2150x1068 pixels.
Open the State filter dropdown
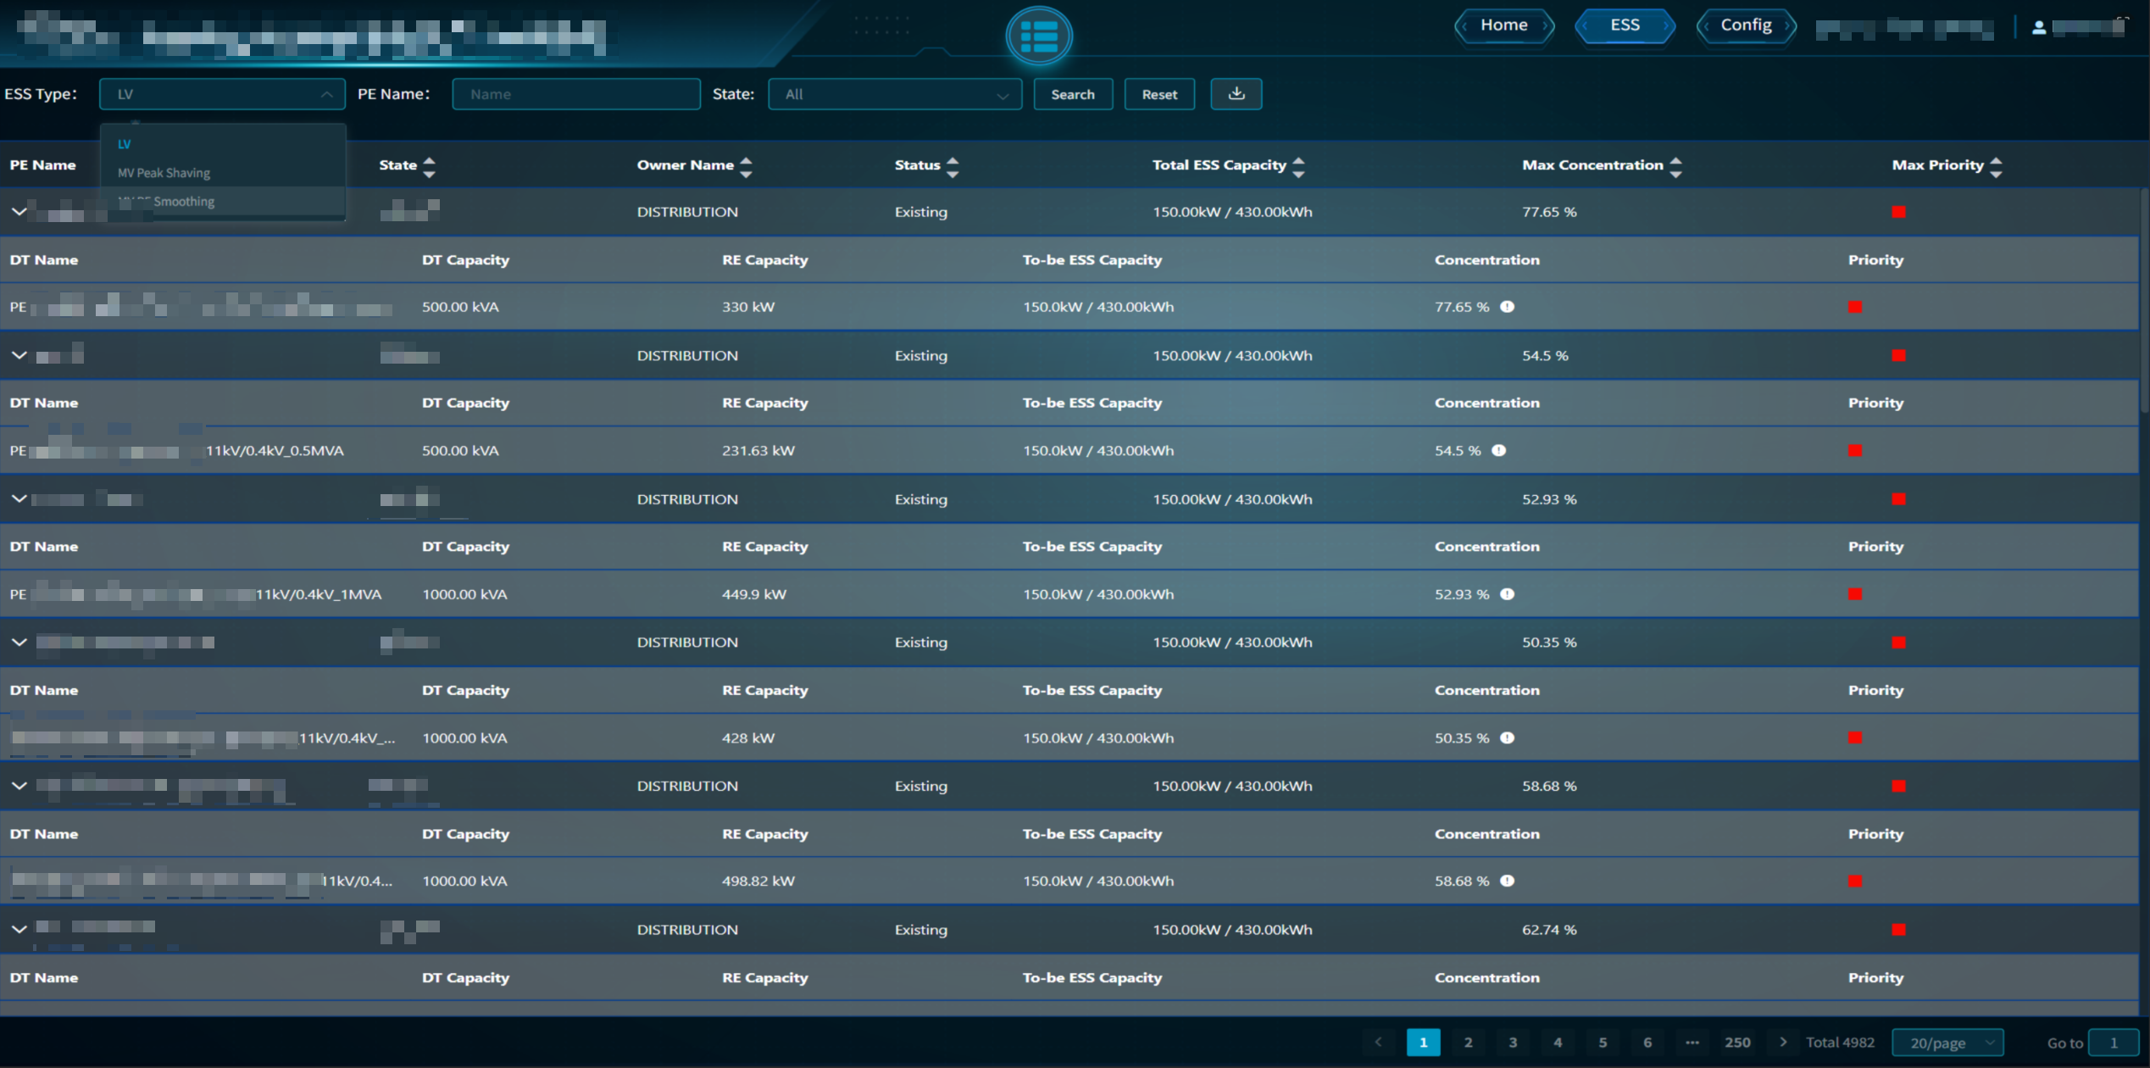pos(894,94)
